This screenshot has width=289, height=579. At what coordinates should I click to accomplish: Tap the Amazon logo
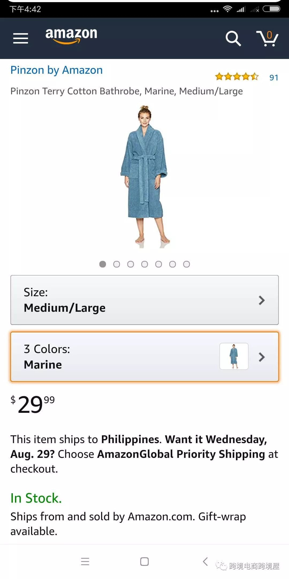(x=71, y=36)
